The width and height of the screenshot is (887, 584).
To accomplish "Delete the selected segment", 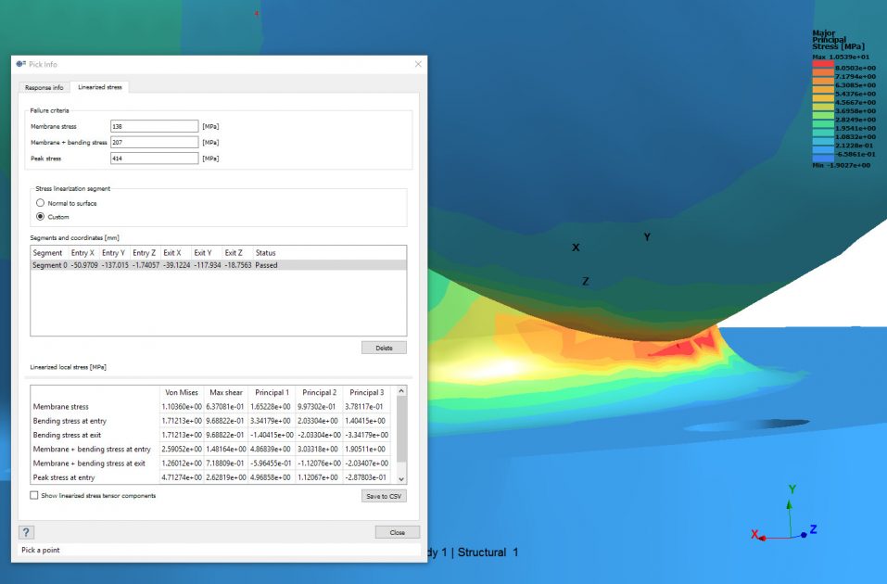I will [x=383, y=348].
